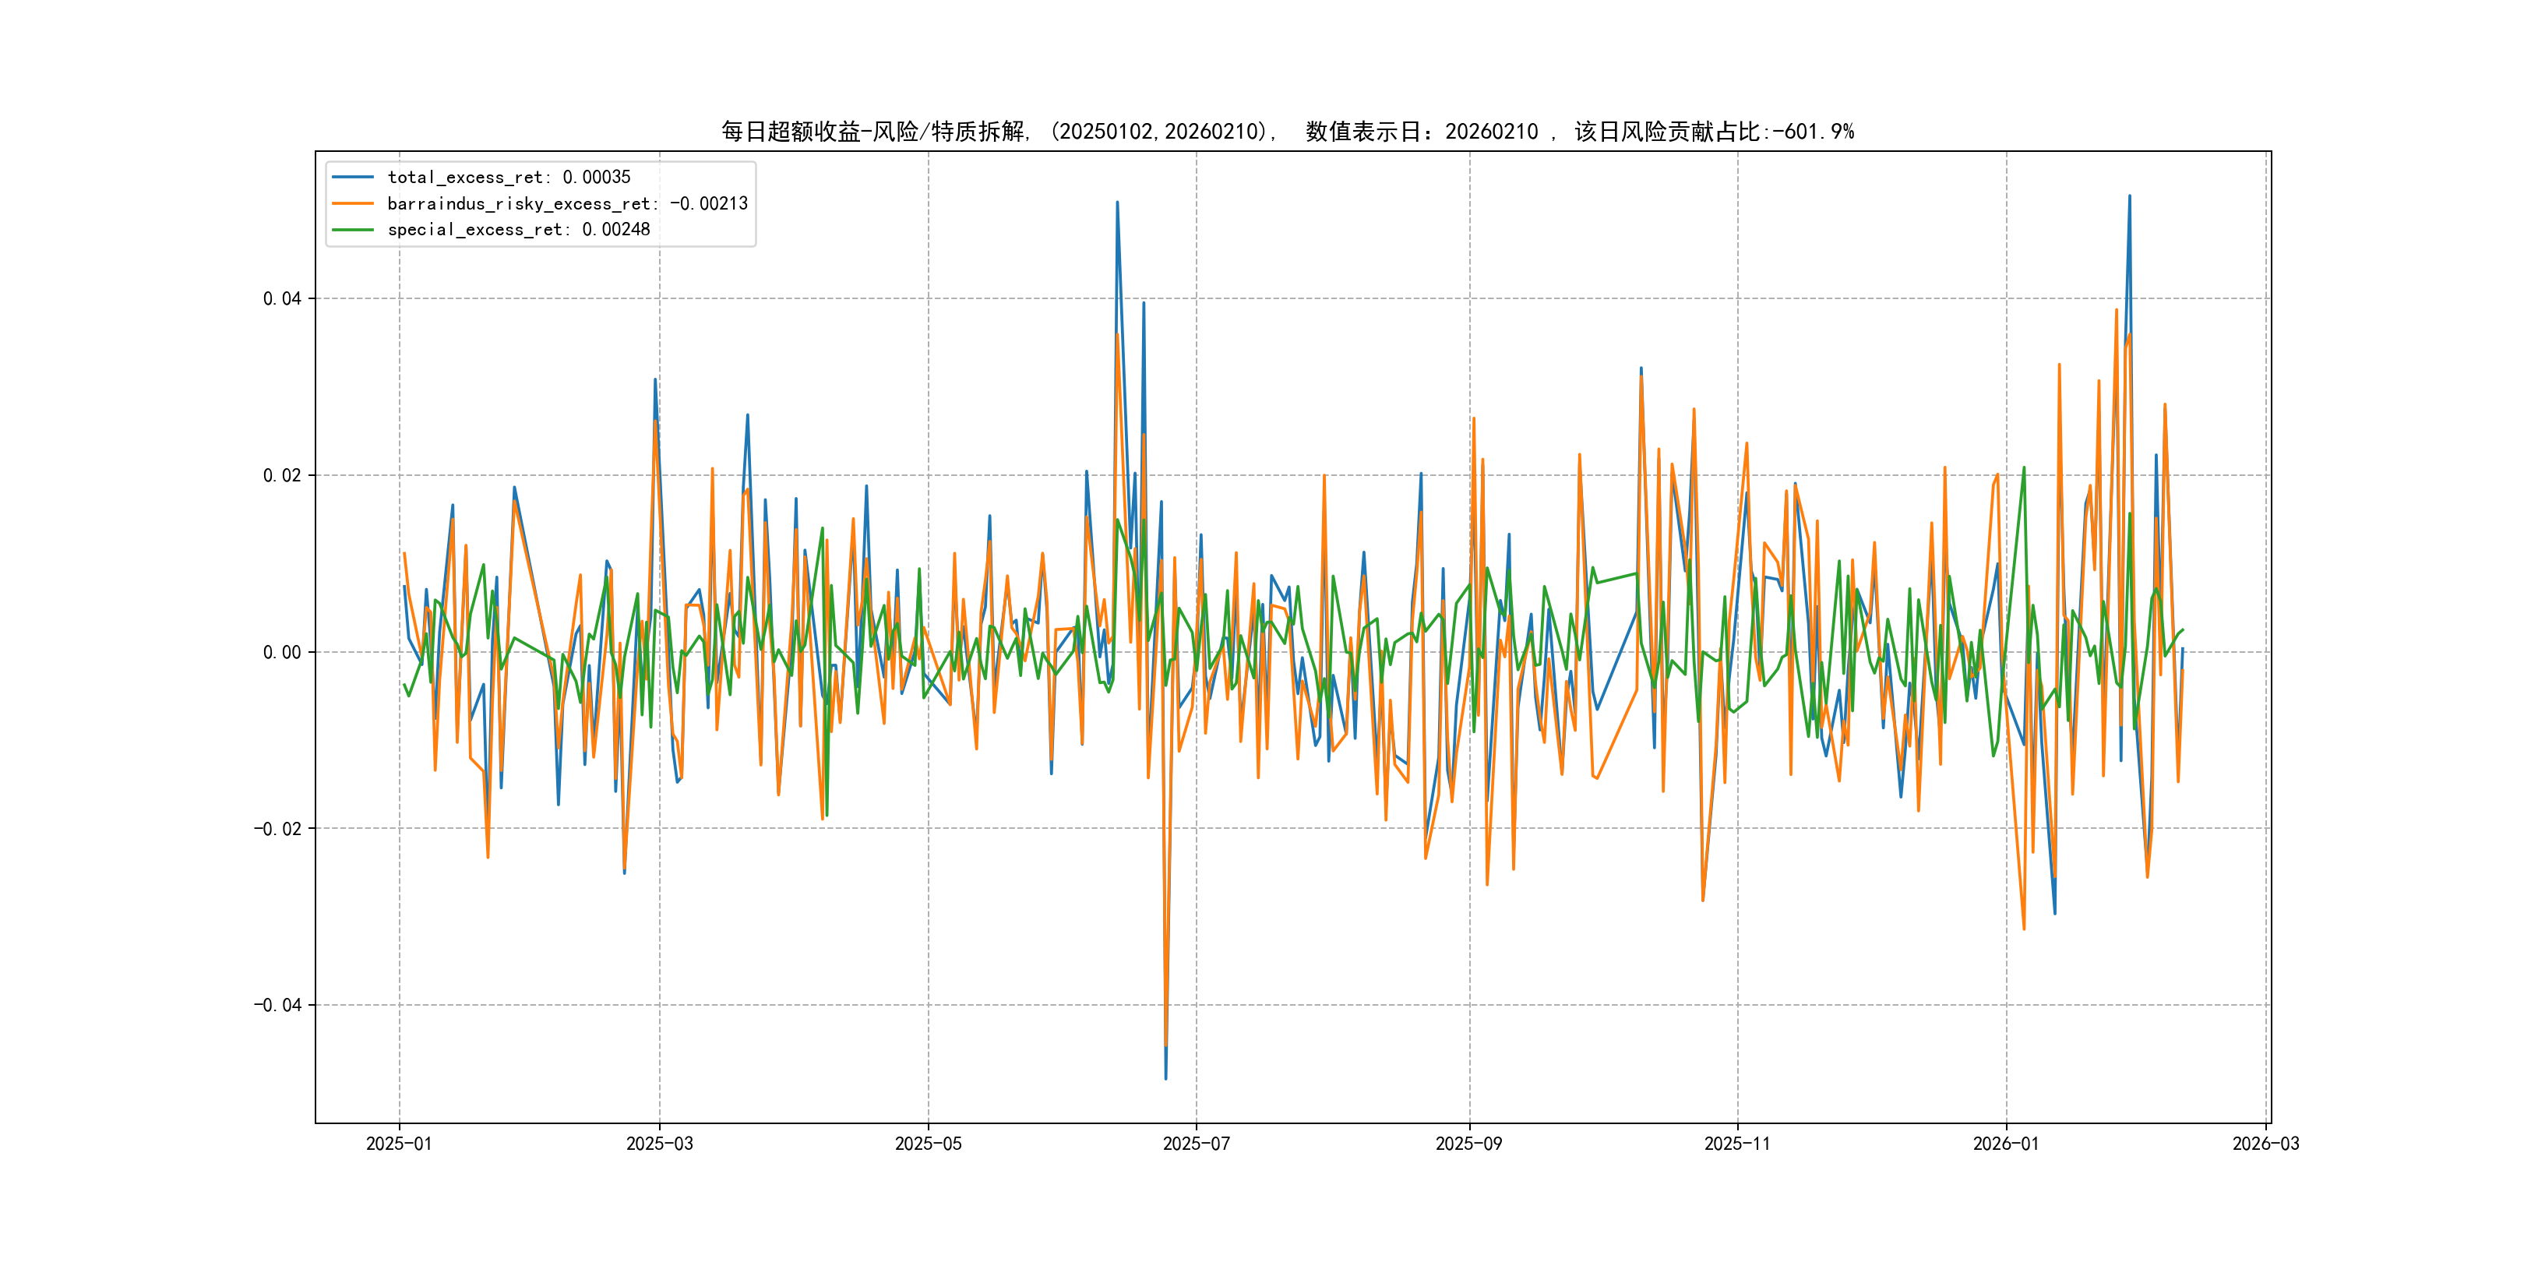Click the 2025-11 x-axis tick label
Image resolution: width=2524 pixels, height=1262 pixels.
point(1737,1144)
